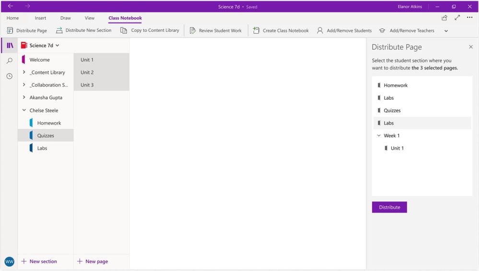
Task: Collapse Chelse Steele's section group
Action: (24, 110)
